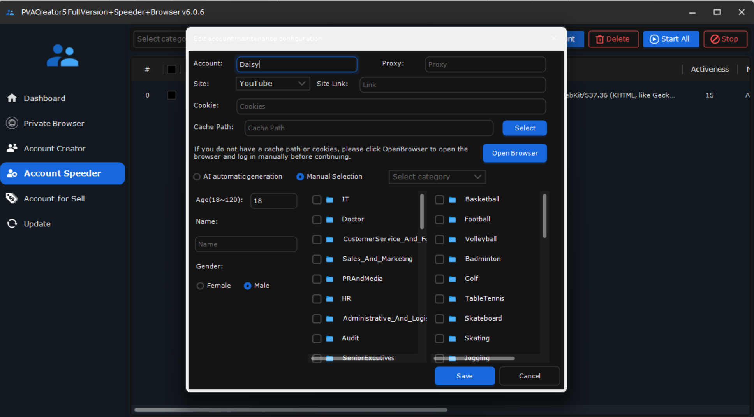Click the Open Browser button
The image size is (754, 417).
click(514, 153)
